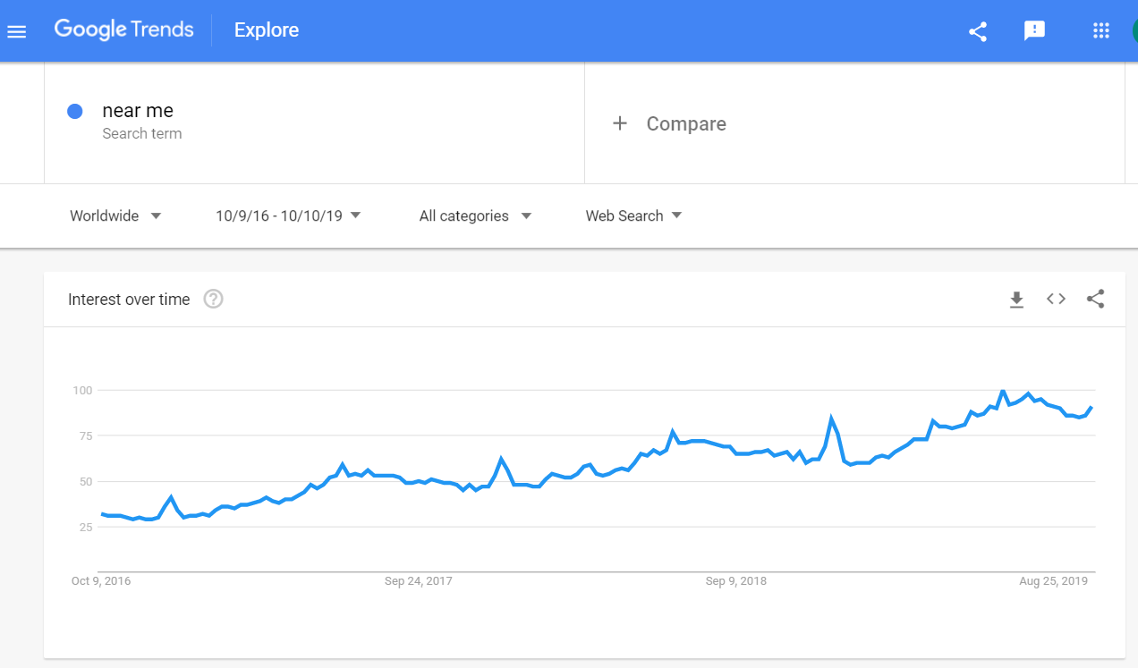Click the plus icon beside Compare
This screenshot has height=668, width=1138.
[x=620, y=123]
